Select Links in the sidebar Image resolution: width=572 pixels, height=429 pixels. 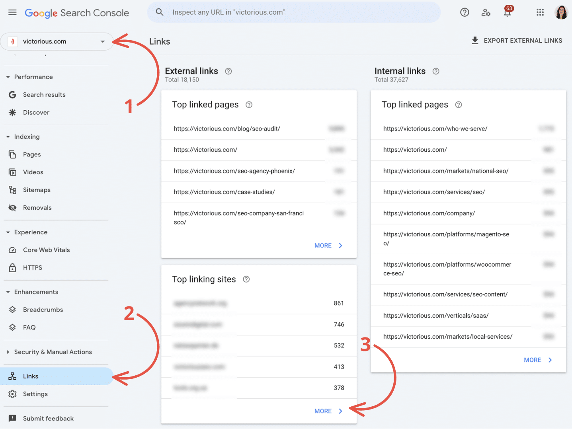[x=57, y=376]
